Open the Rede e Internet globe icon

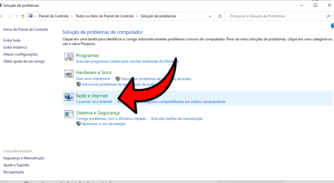pos(69,97)
